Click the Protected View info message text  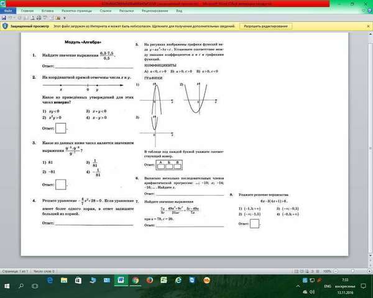click(x=144, y=26)
